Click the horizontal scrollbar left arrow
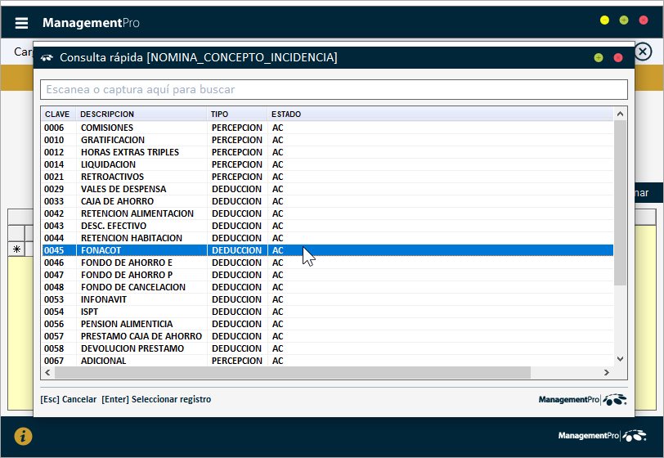 click(47, 372)
